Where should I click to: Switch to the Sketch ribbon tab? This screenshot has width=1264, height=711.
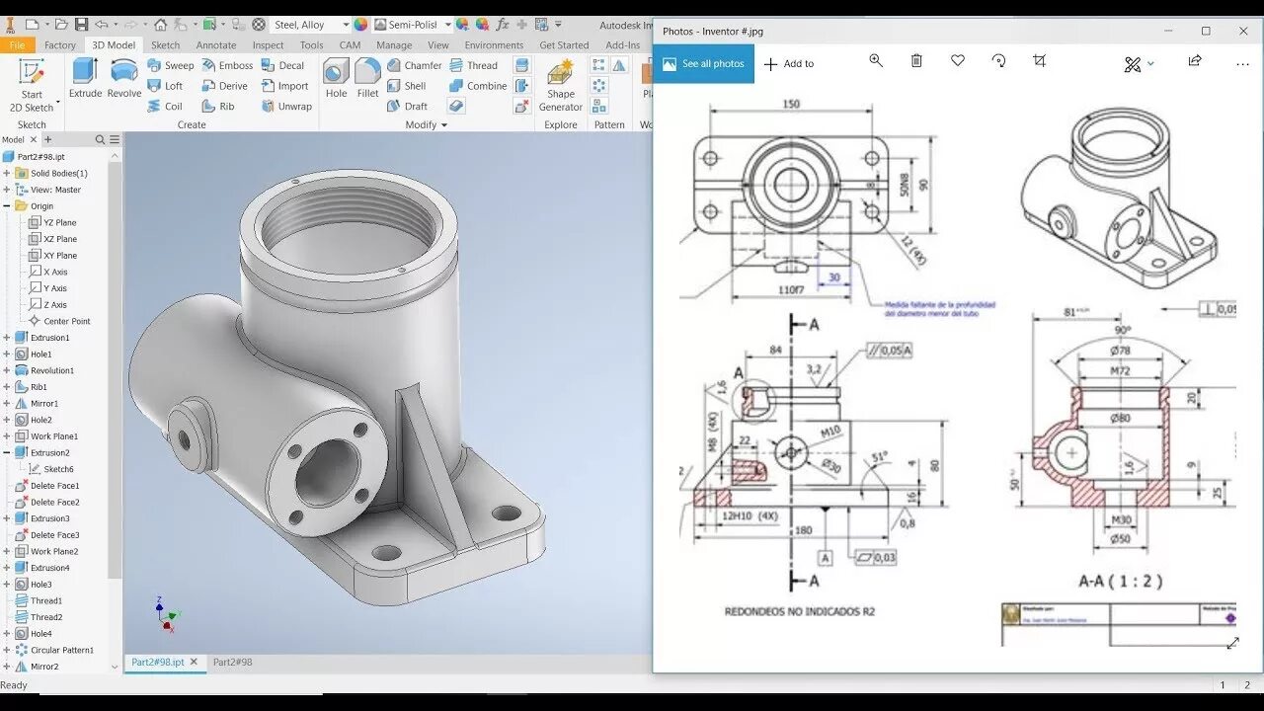[x=166, y=45]
